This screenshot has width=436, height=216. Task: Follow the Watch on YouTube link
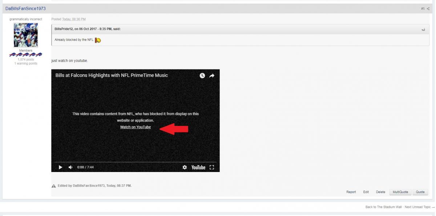[136, 127]
